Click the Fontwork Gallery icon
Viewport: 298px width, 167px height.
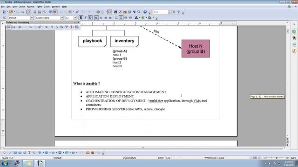coord(88,153)
